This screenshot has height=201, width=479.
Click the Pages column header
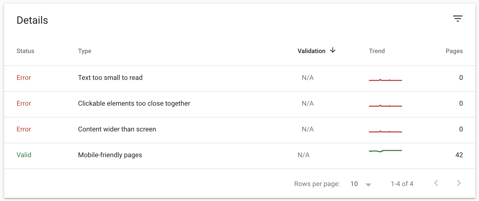pos(454,51)
